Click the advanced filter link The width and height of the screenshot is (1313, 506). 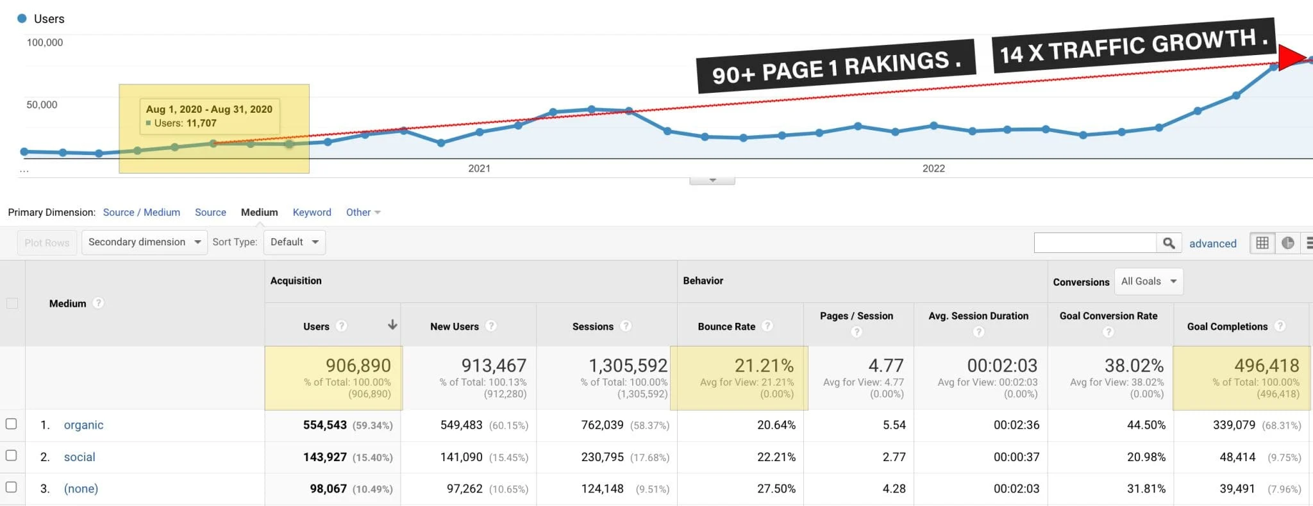(1212, 244)
